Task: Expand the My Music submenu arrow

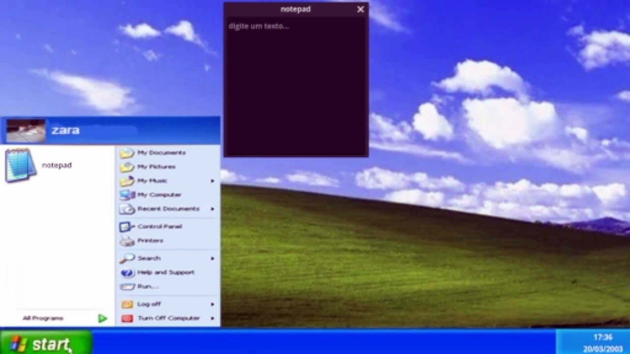Action: 213,181
